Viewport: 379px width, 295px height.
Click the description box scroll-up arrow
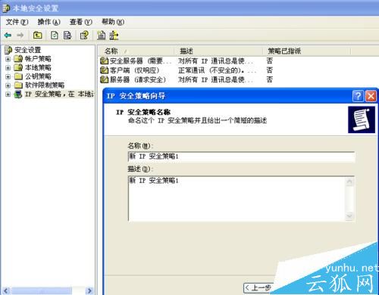[x=349, y=182]
